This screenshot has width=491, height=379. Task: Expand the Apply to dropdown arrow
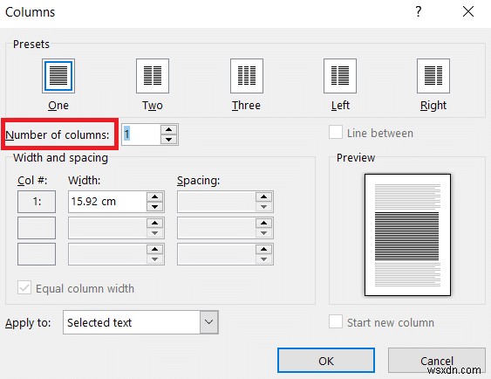[208, 322]
